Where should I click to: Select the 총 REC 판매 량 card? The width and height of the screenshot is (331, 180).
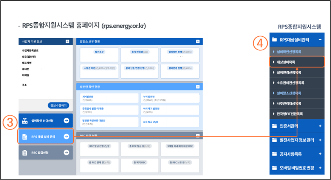tap(99, 165)
